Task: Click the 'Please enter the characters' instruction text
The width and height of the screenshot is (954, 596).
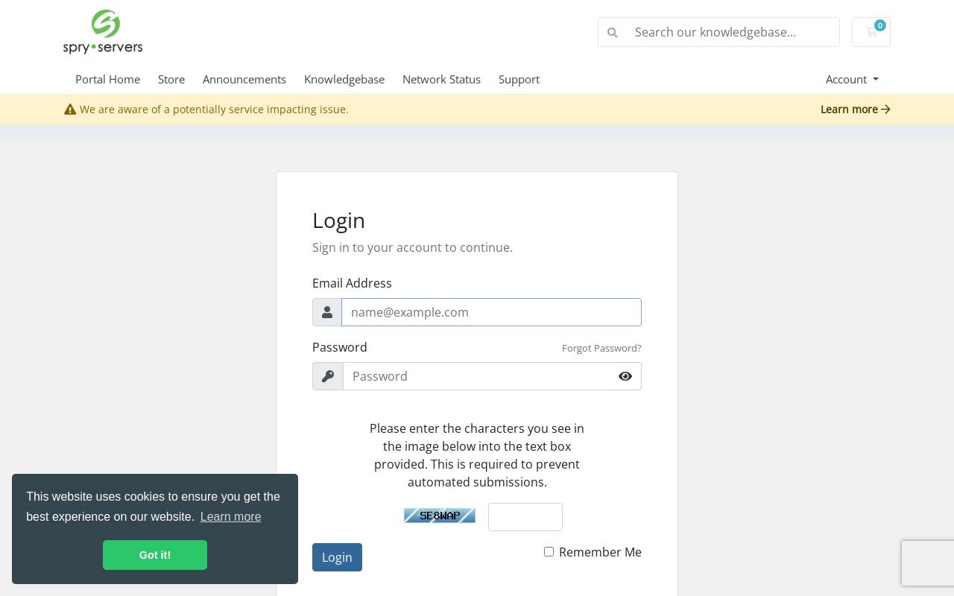Action: coord(477,455)
